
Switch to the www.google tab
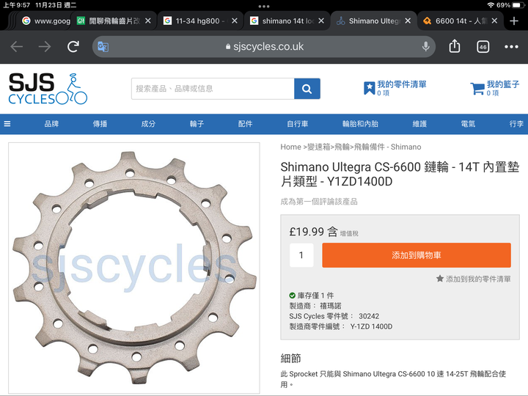[45, 21]
